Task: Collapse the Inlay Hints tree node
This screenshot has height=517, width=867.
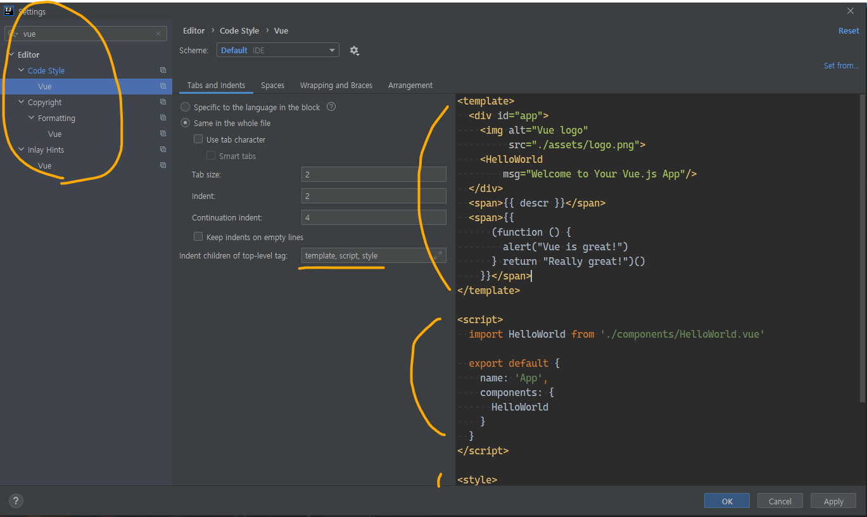Action: (21, 150)
